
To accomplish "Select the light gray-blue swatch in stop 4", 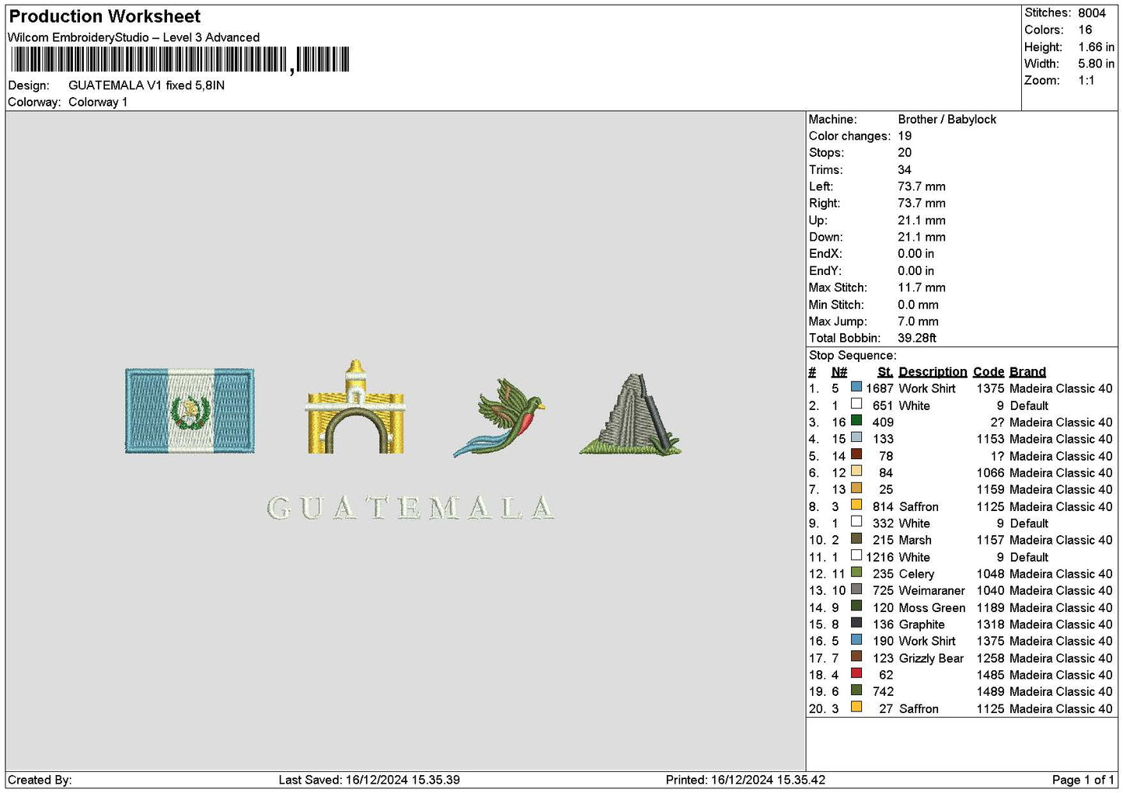I will coord(856,437).
